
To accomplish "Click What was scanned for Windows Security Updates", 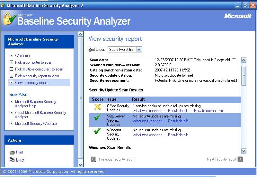I will 147,135.
